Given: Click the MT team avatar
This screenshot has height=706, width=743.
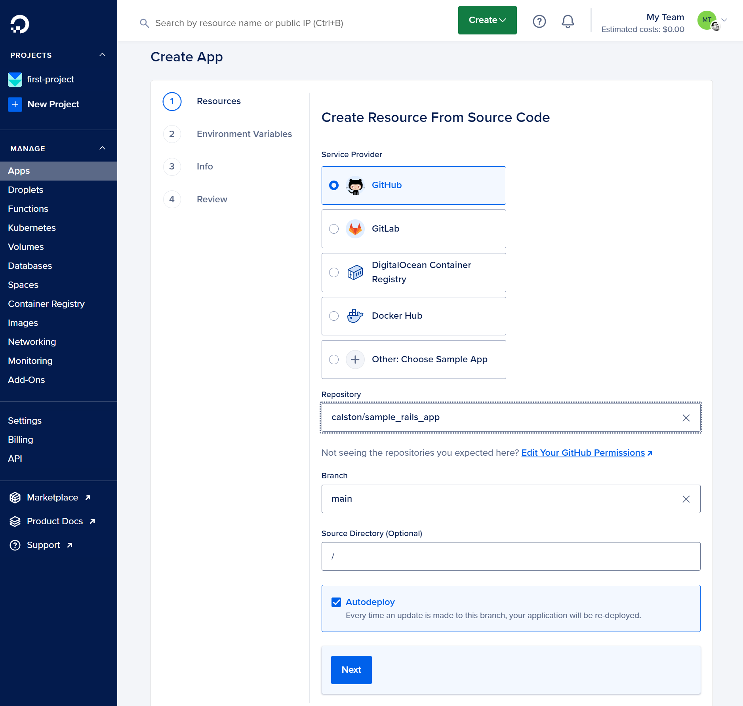Looking at the screenshot, I should pos(708,21).
